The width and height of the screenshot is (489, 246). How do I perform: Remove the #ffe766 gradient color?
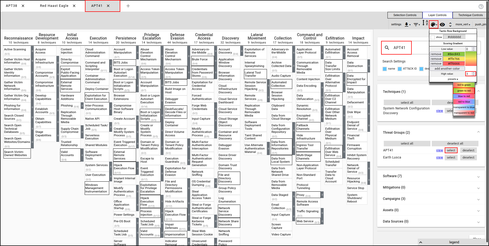coord(436,59)
